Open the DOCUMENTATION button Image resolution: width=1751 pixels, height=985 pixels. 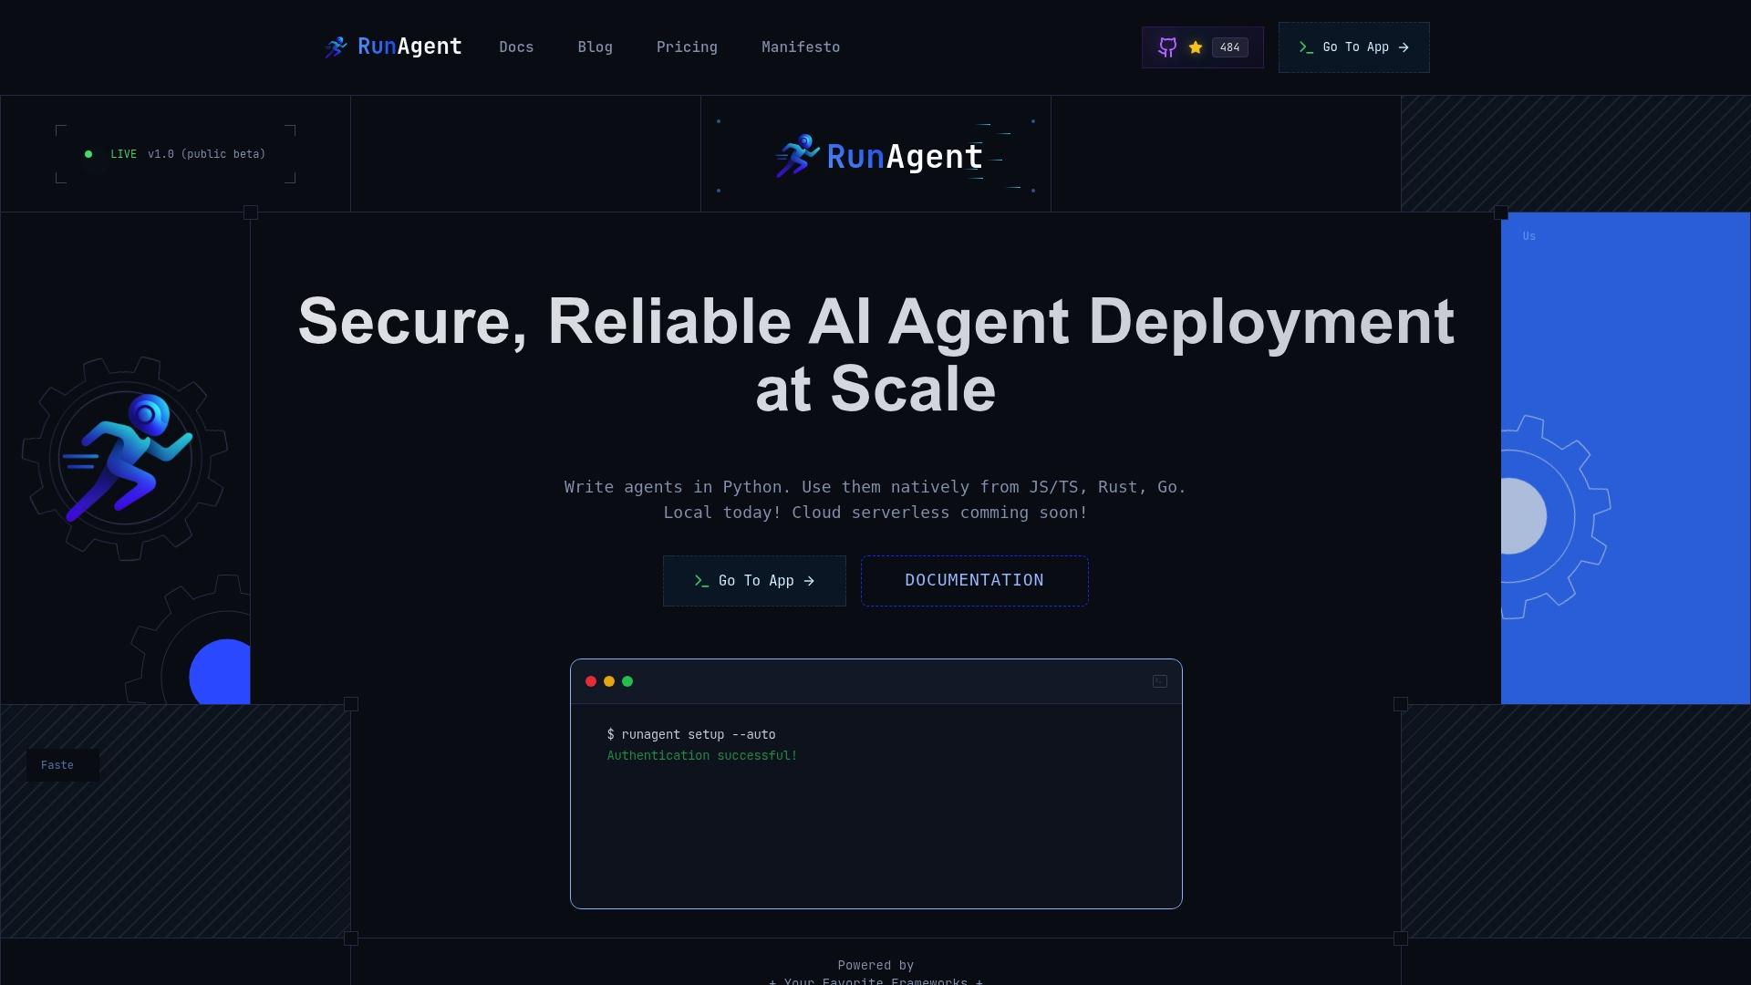point(974,581)
